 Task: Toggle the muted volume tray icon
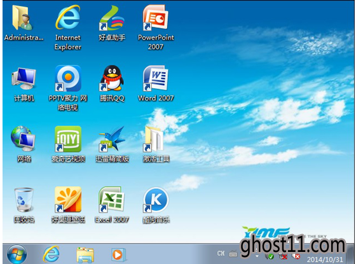coord(296,256)
